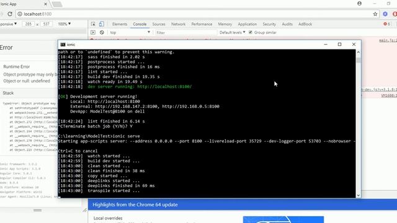The width and height of the screenshot is (397, 223).
Task: Click 'ionic serve' command line in terminal
Action: click(99, 136)
